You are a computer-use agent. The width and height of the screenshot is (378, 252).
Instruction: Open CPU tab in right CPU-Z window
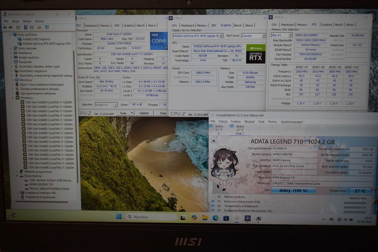pyautogui.click(x=274, y=25)
